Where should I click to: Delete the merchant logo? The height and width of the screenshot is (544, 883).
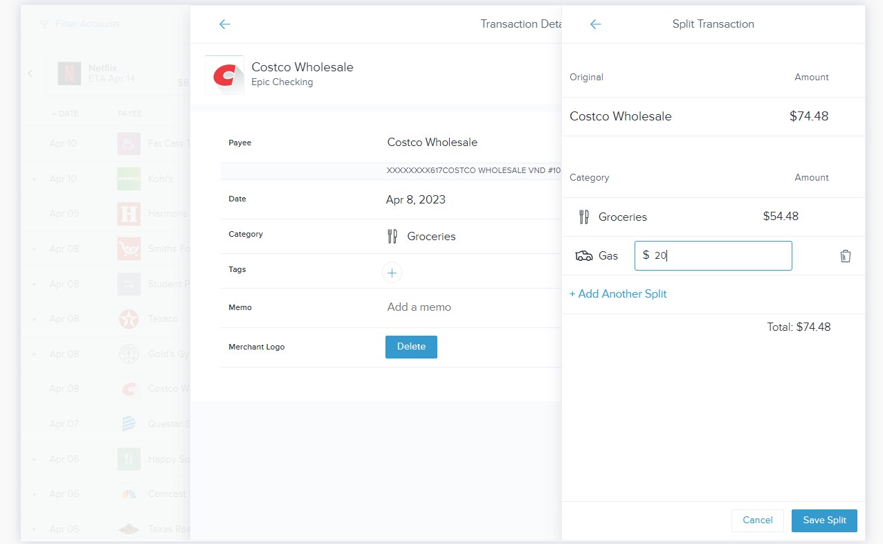click(x=411, y=347)
